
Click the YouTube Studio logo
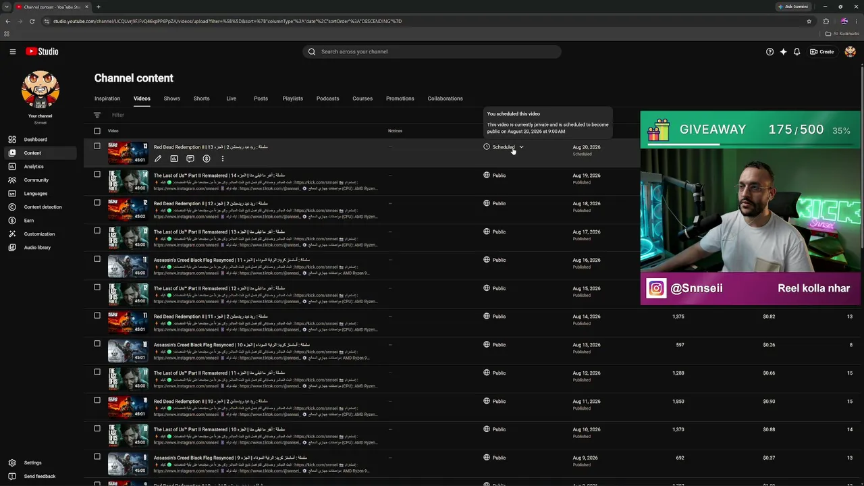[x=42, y=51]
